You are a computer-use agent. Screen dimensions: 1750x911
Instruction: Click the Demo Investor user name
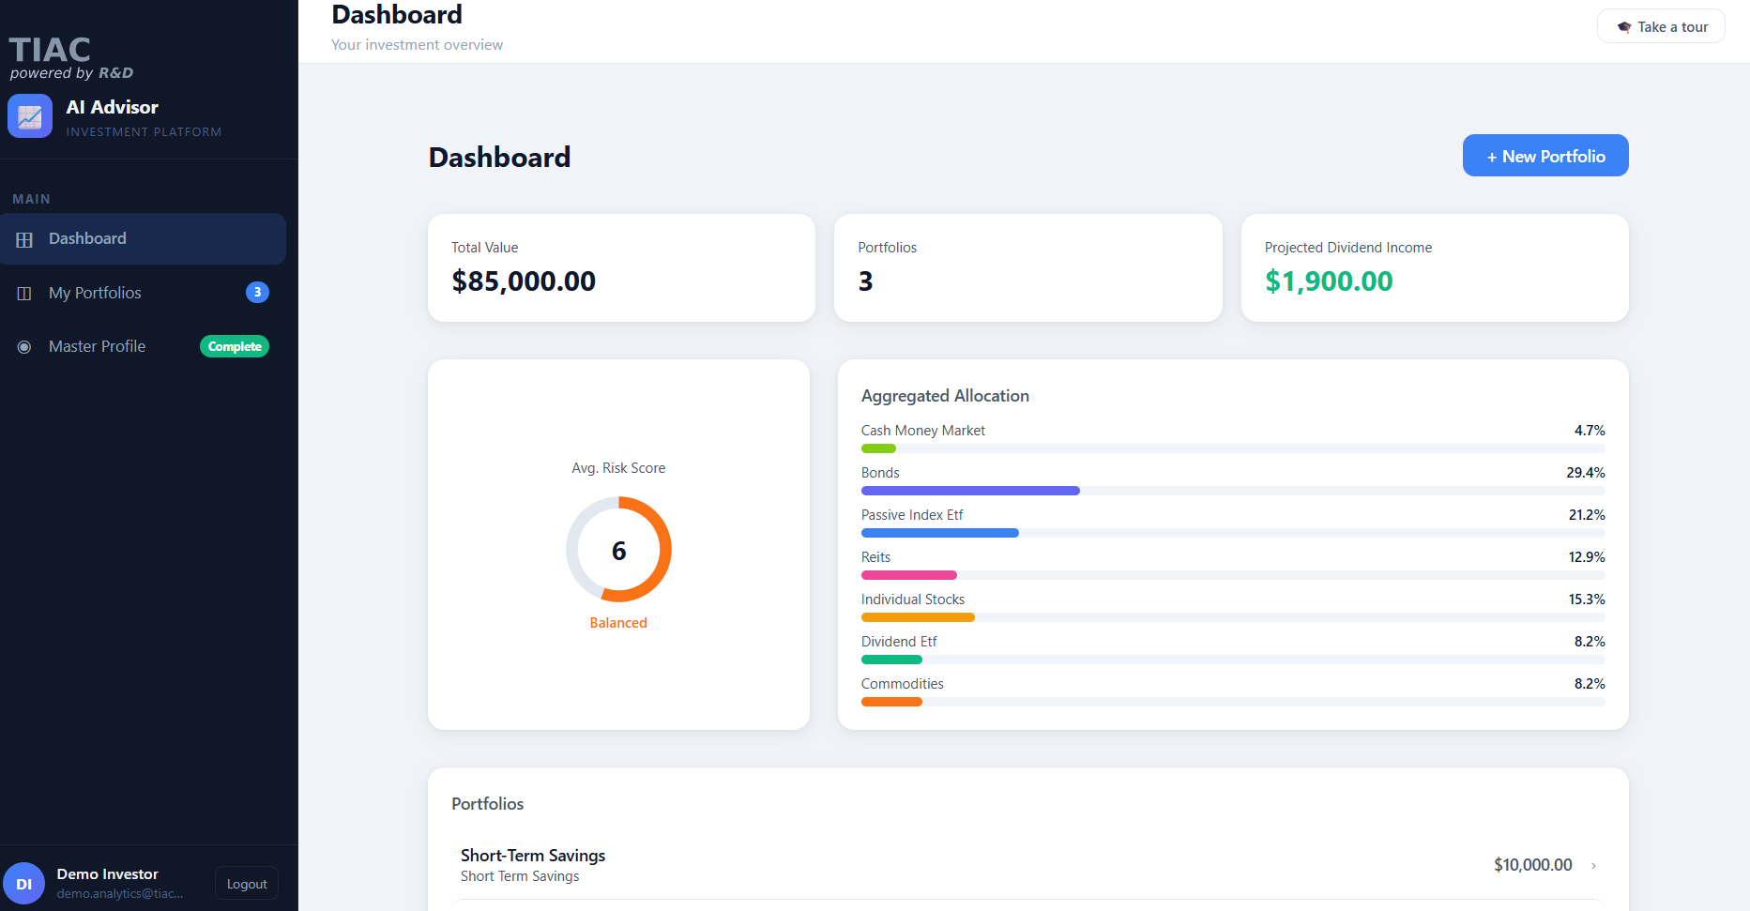pos(108,874)
